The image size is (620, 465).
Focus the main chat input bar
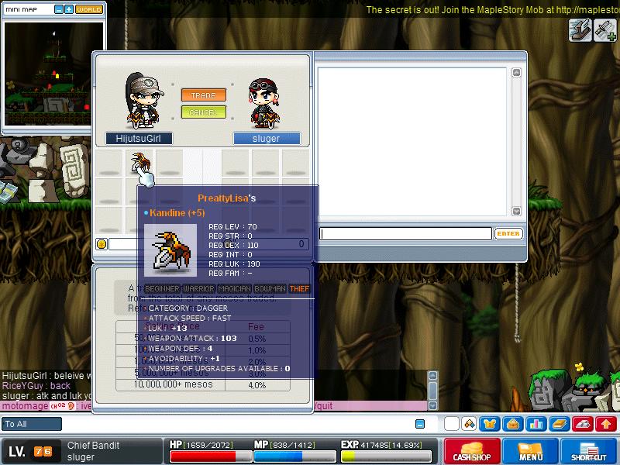point(237,424)
